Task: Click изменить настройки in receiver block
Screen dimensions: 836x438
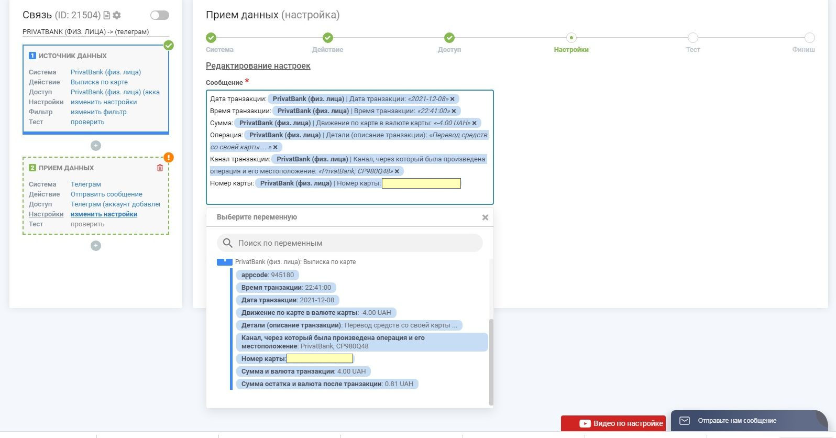Action: click(104, 214)
